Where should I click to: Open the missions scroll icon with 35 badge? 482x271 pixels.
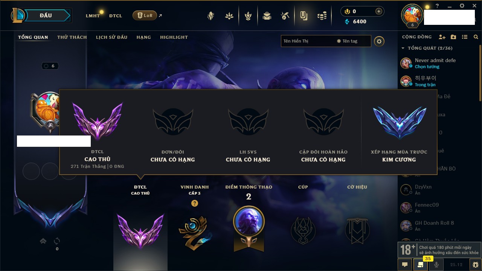421,265
